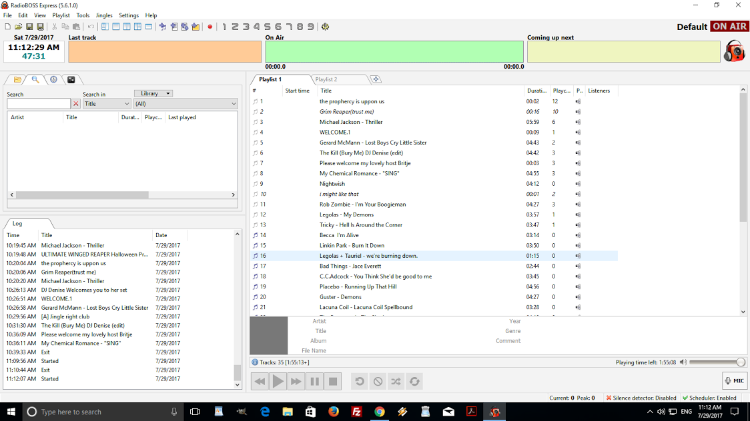Click the red record button in the toolbar

point(210,27)
